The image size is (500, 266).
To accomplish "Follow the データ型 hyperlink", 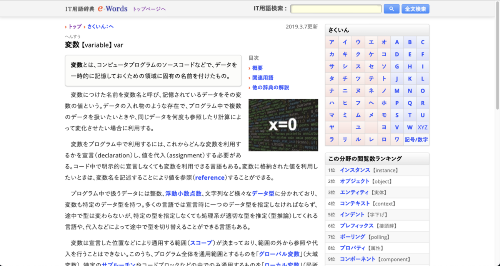I will pos(263,193).
